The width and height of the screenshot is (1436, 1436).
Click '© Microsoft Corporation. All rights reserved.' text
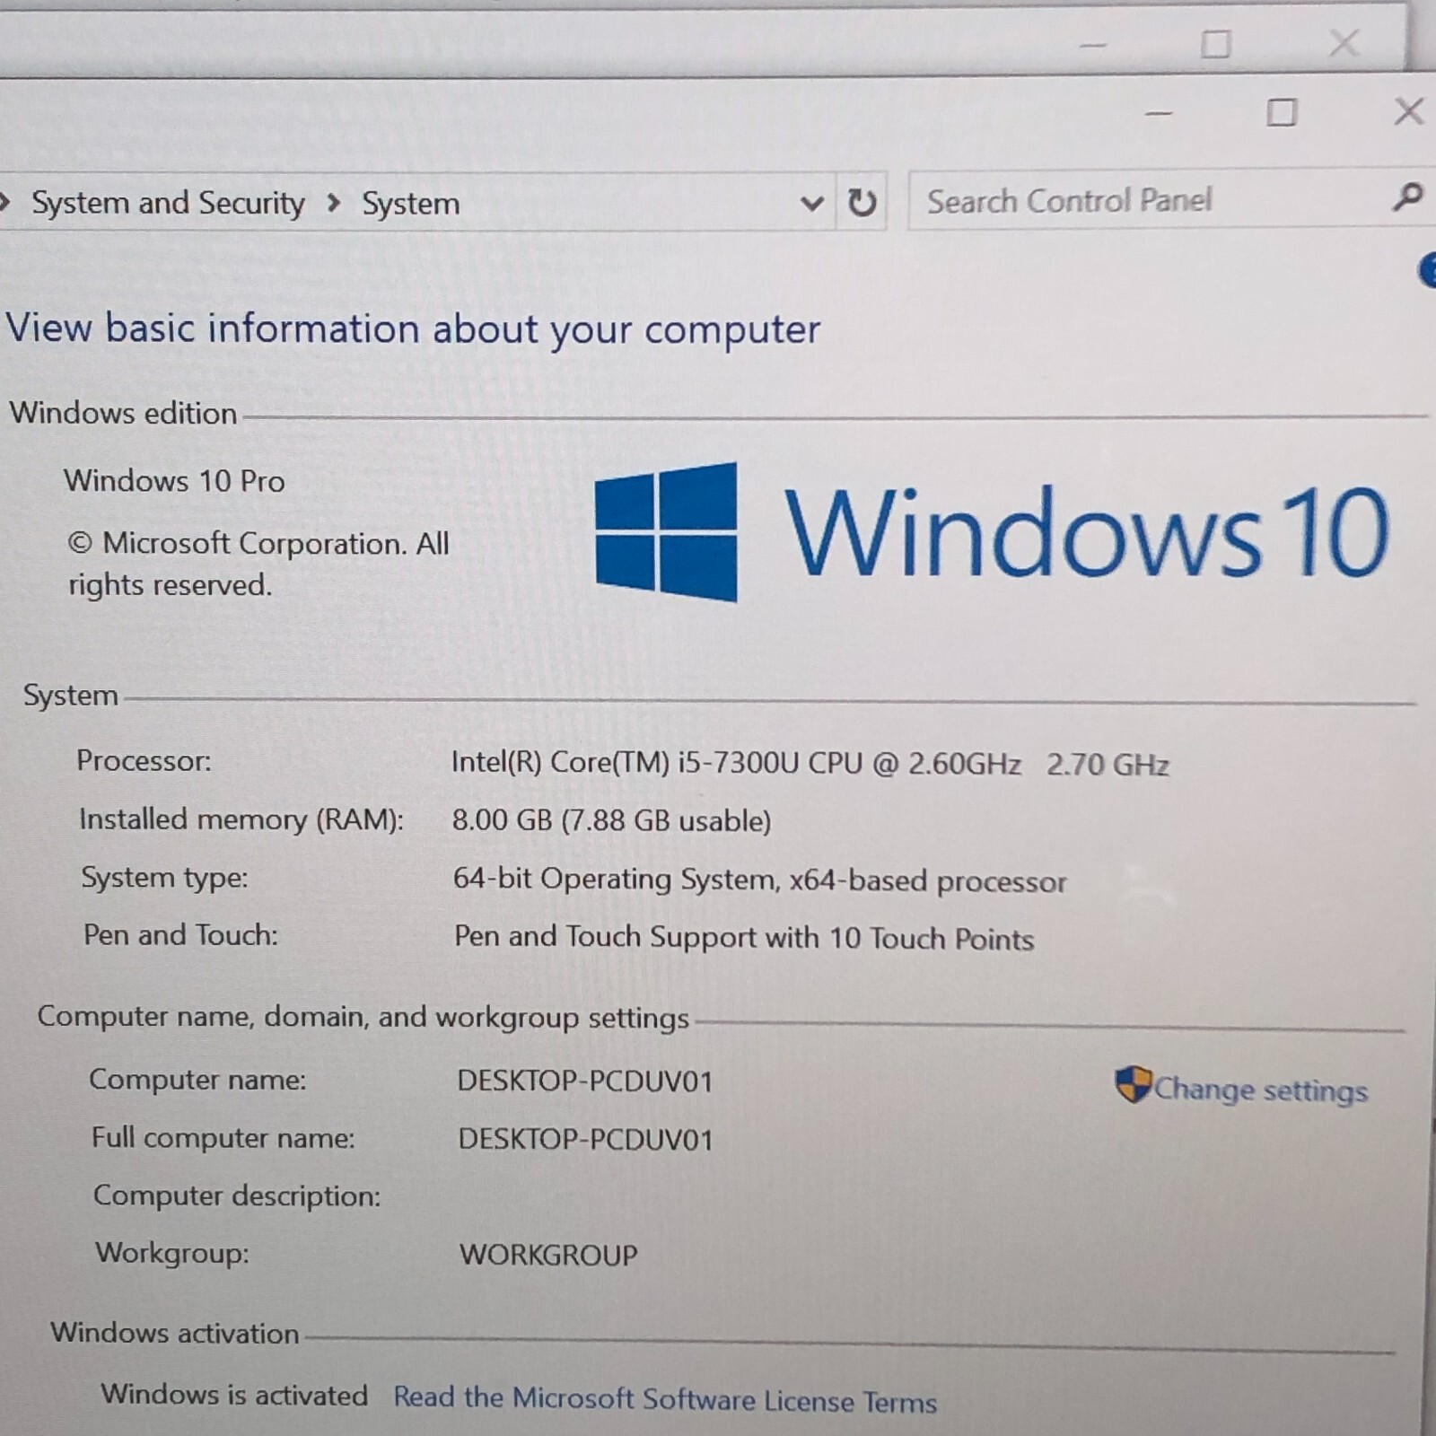pyautogui.click(x=258, y=564)
